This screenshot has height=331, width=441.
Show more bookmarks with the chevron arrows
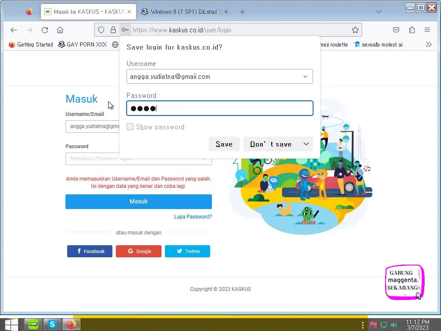(429, 44)
